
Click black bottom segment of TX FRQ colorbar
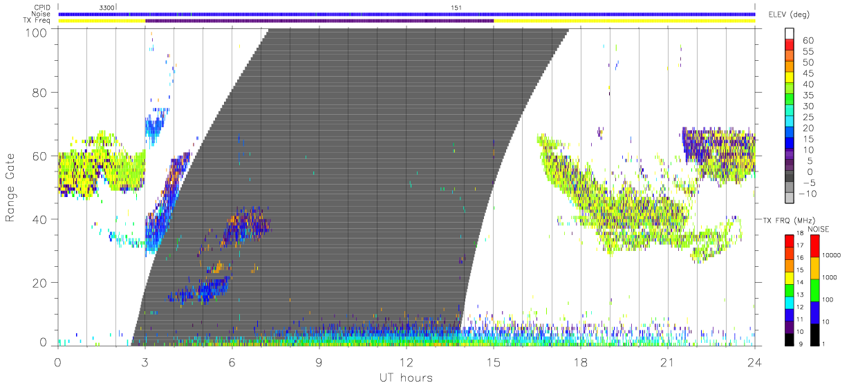point(789,338)
